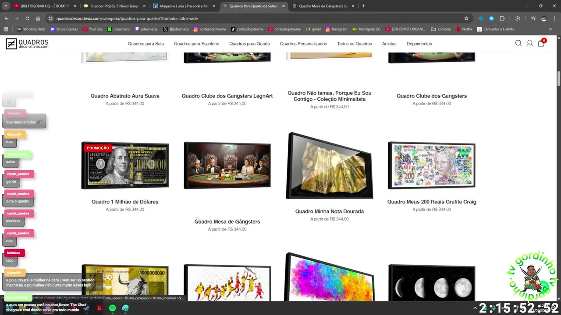Open the shopping bag cart icon
This screenshot has height=315, width=561.
[x=541, y=43]
